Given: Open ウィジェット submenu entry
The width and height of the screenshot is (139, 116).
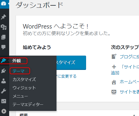Looking at the screenshot, I should click(24, 88).
